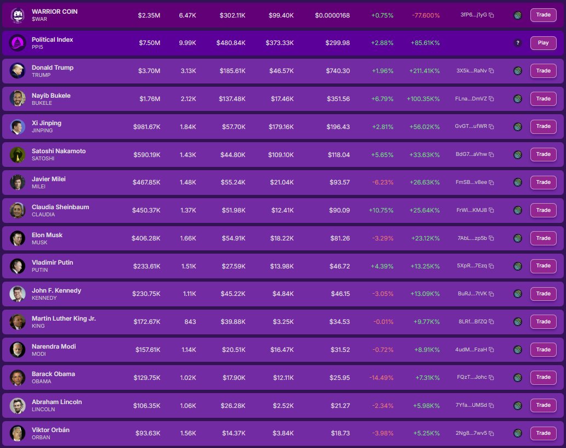Copy the Vladimir Putin address 5XpR...7Ezq

pos(491,266)
